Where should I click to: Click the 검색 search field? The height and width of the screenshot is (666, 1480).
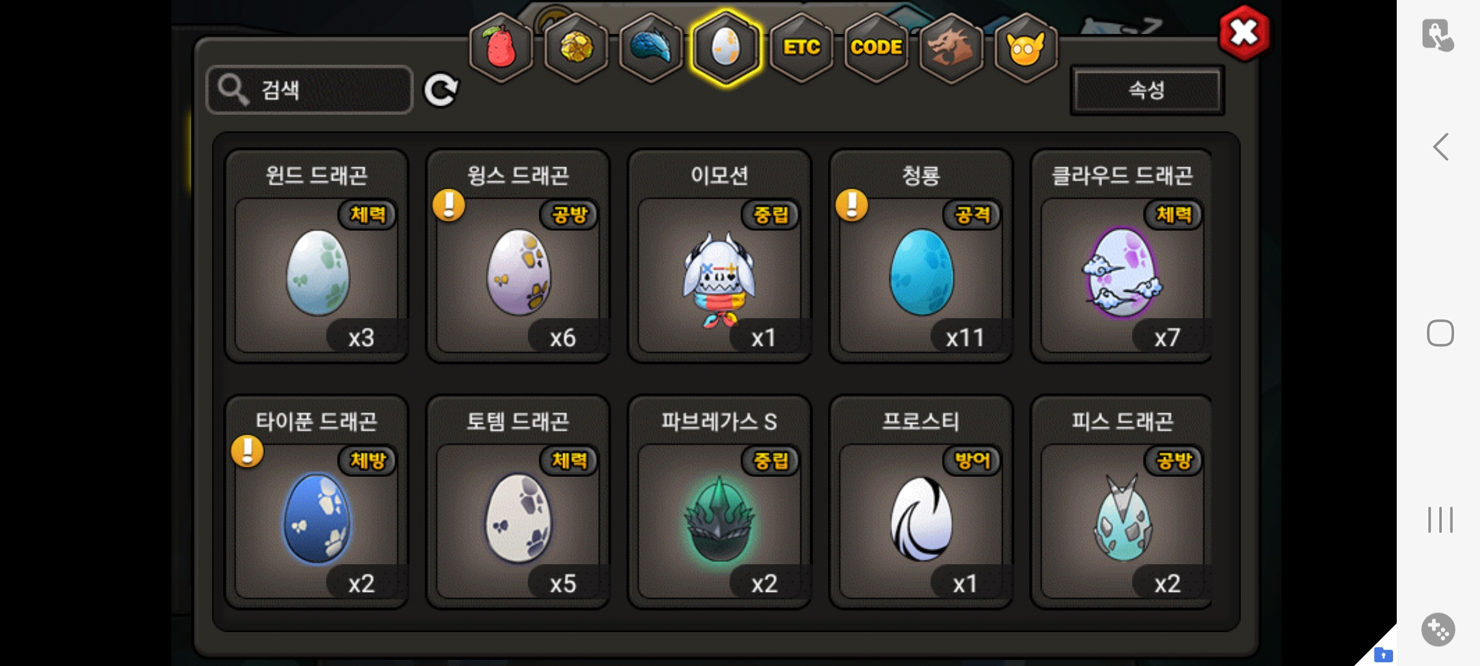click(310, 90)
